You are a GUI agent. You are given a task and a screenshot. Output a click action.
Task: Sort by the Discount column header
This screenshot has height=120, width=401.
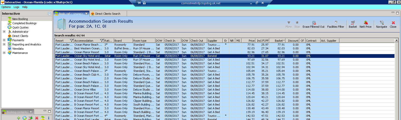293,41
